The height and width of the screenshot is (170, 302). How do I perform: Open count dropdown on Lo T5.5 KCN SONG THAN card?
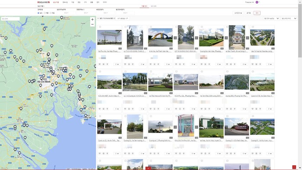click(142, 64)
